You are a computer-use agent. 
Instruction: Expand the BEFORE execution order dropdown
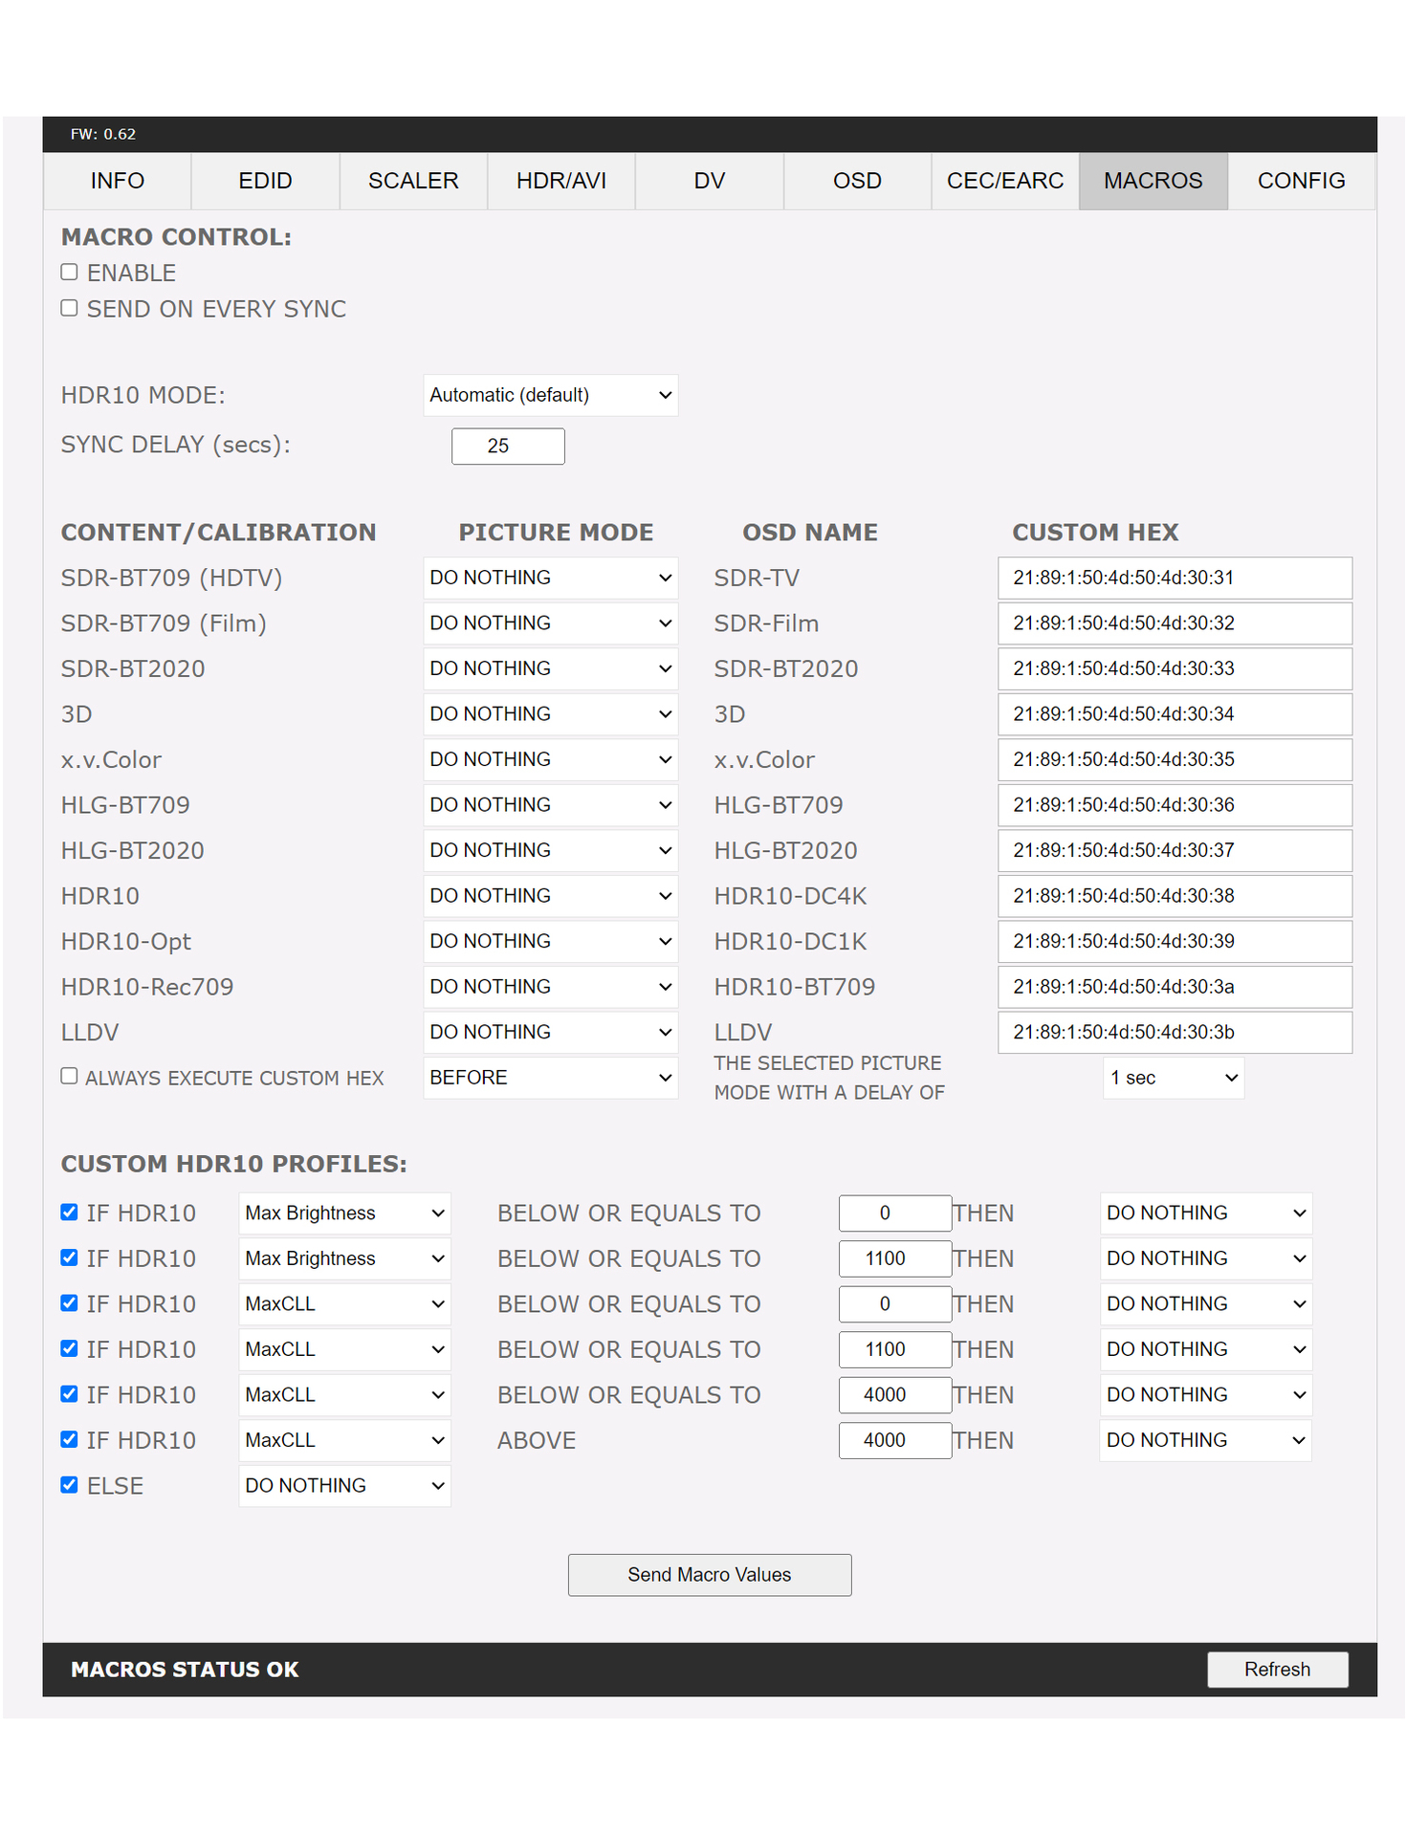[550, 1078]
